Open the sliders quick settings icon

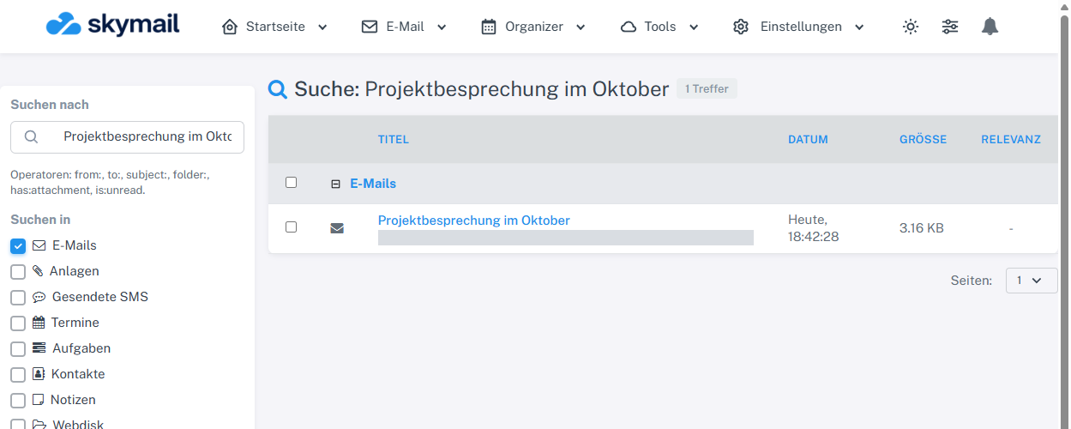pyautogui.click(x=950, y=27)
